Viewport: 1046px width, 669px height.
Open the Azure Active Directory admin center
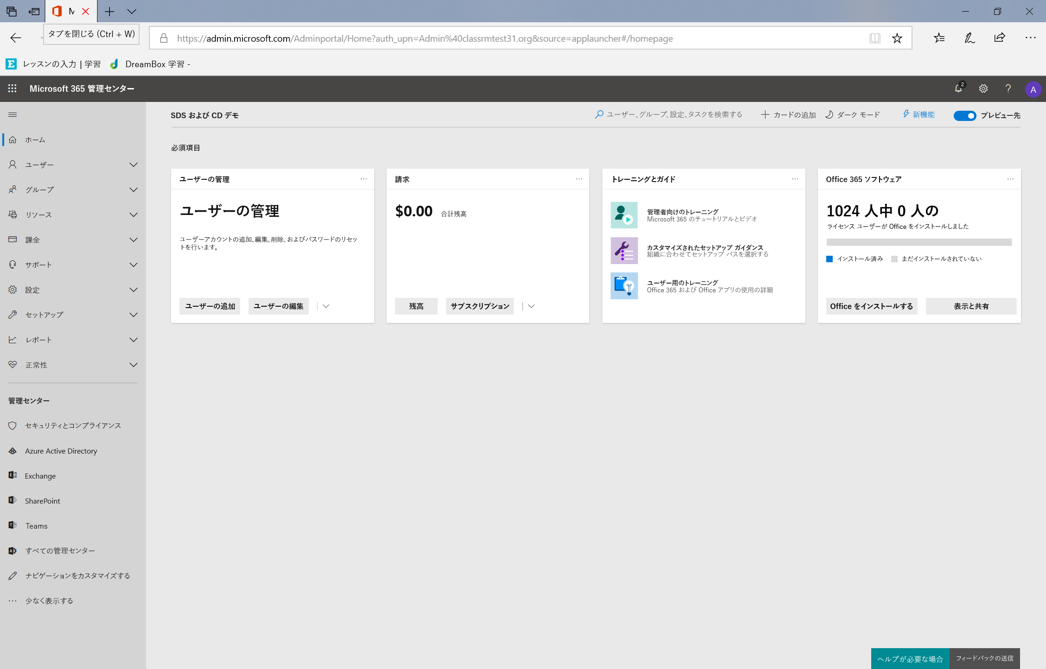coord(61,450)
